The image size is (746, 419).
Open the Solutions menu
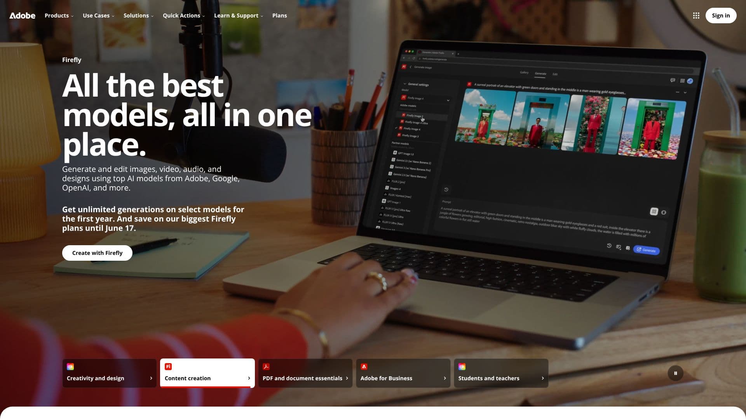[x=138, y=16]
